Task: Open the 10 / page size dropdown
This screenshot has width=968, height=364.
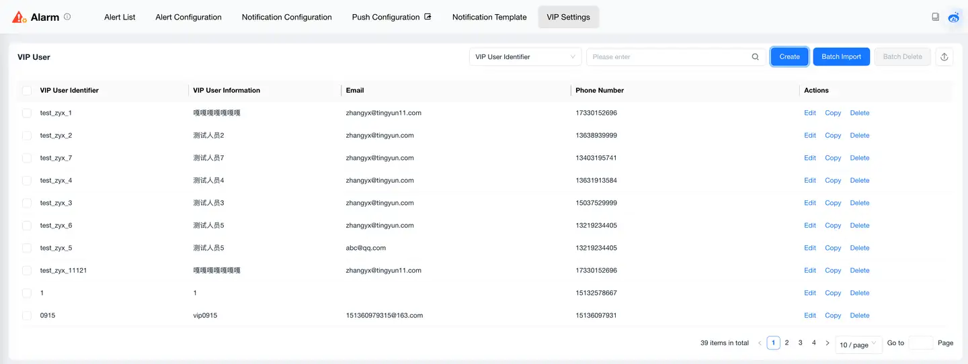Action: coord(858,345)
